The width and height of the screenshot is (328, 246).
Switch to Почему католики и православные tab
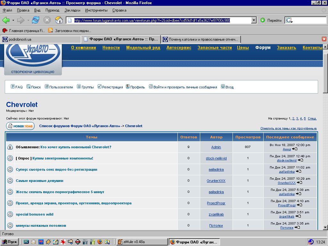[201, 39]
